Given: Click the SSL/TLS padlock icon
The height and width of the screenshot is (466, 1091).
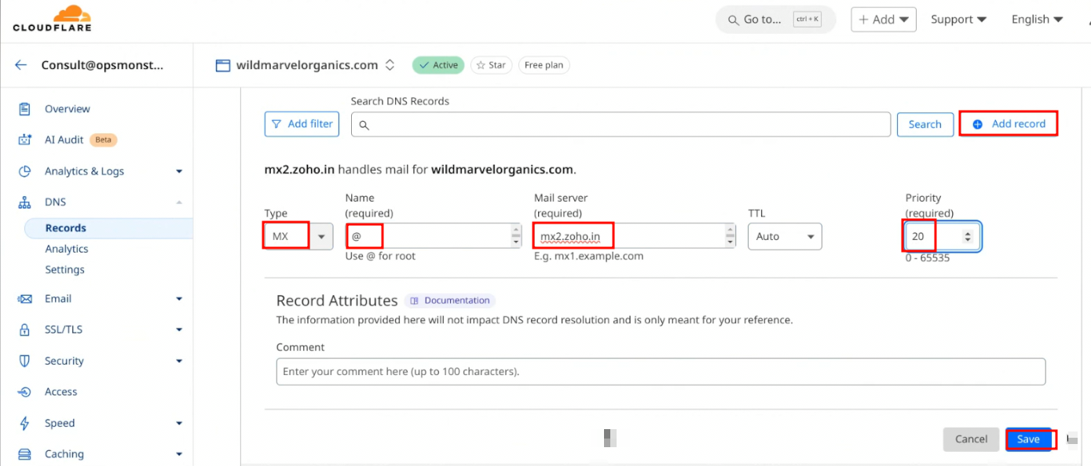Looking at the screenshot, I should (24, 329).
